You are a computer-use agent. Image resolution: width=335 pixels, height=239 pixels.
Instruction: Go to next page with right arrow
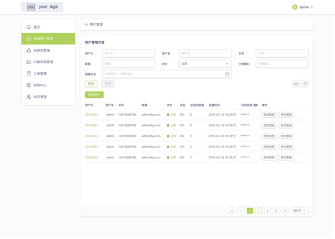coord(285,211)
